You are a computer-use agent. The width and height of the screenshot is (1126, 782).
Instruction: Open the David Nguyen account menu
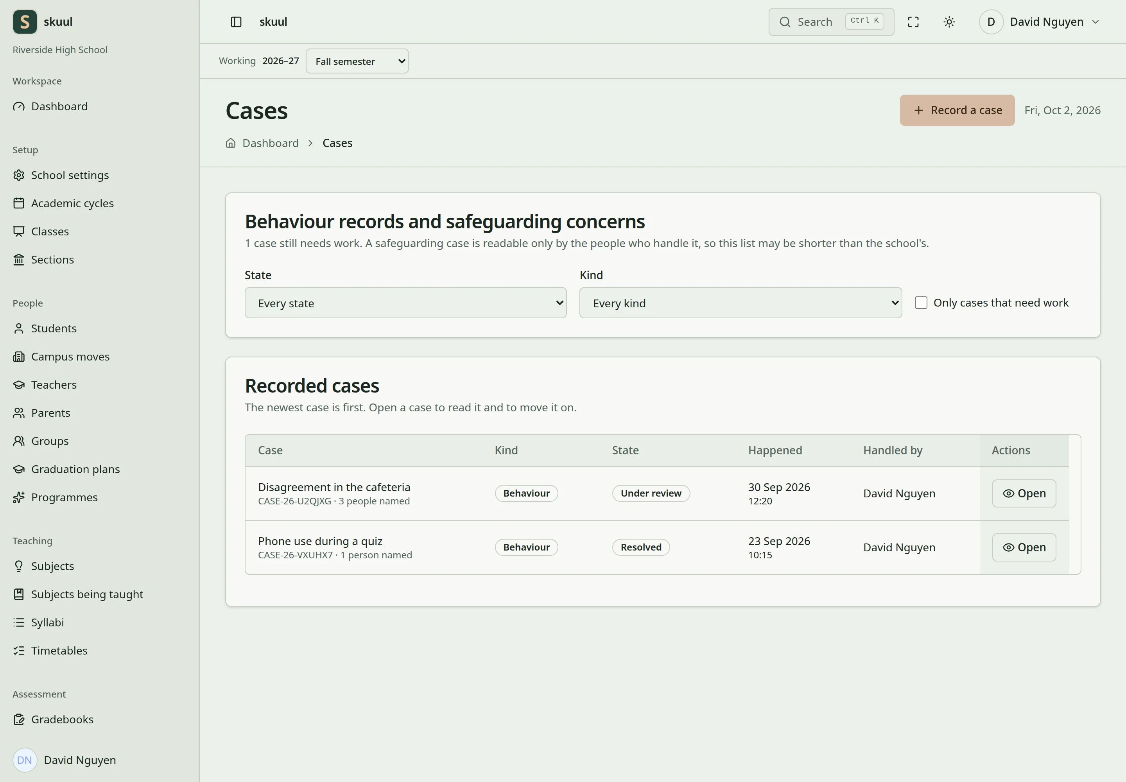[x=1040, y=22]
